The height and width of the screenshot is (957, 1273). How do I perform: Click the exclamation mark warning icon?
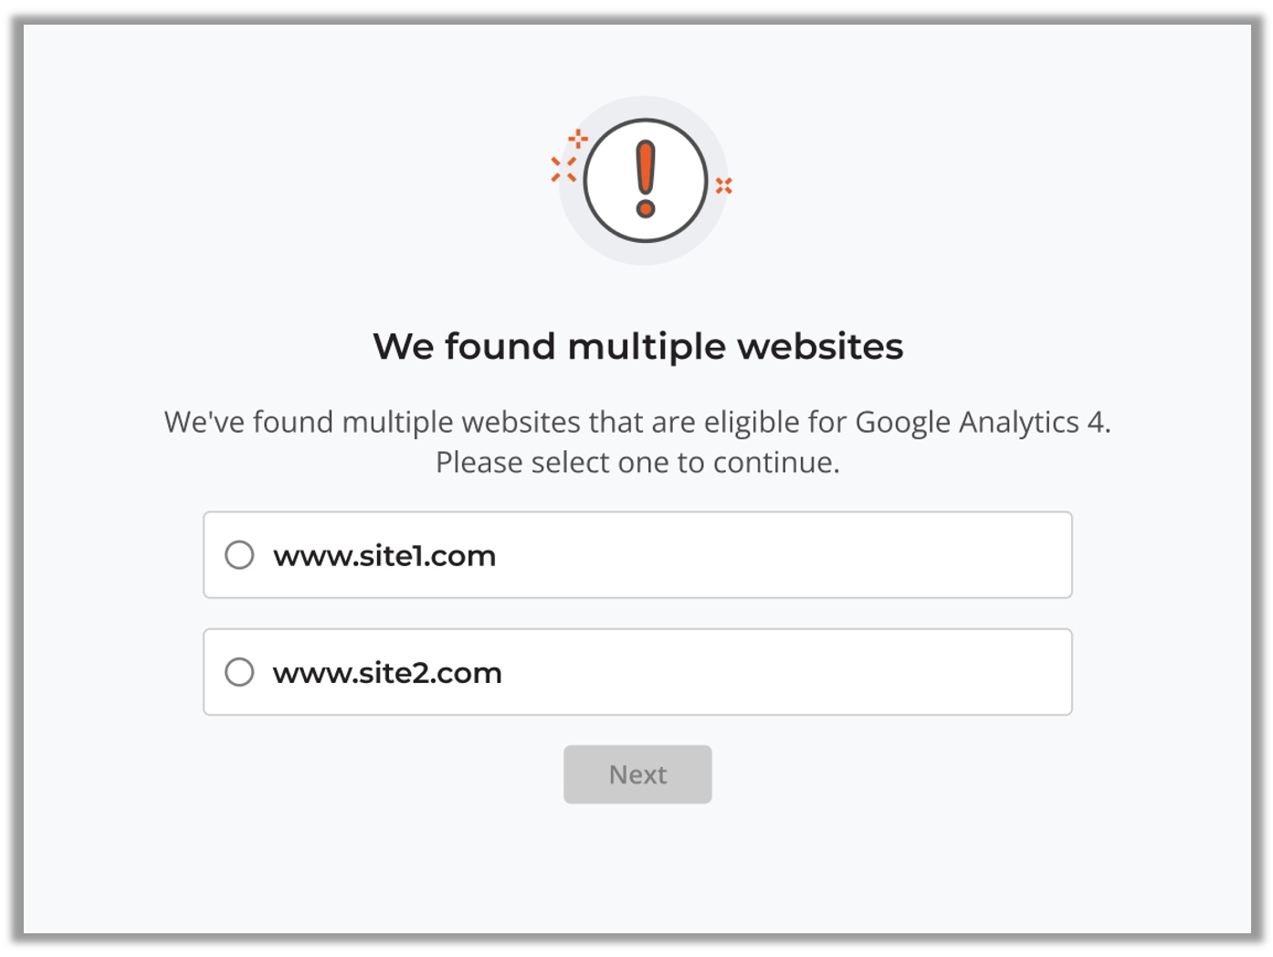pos(646,180)
